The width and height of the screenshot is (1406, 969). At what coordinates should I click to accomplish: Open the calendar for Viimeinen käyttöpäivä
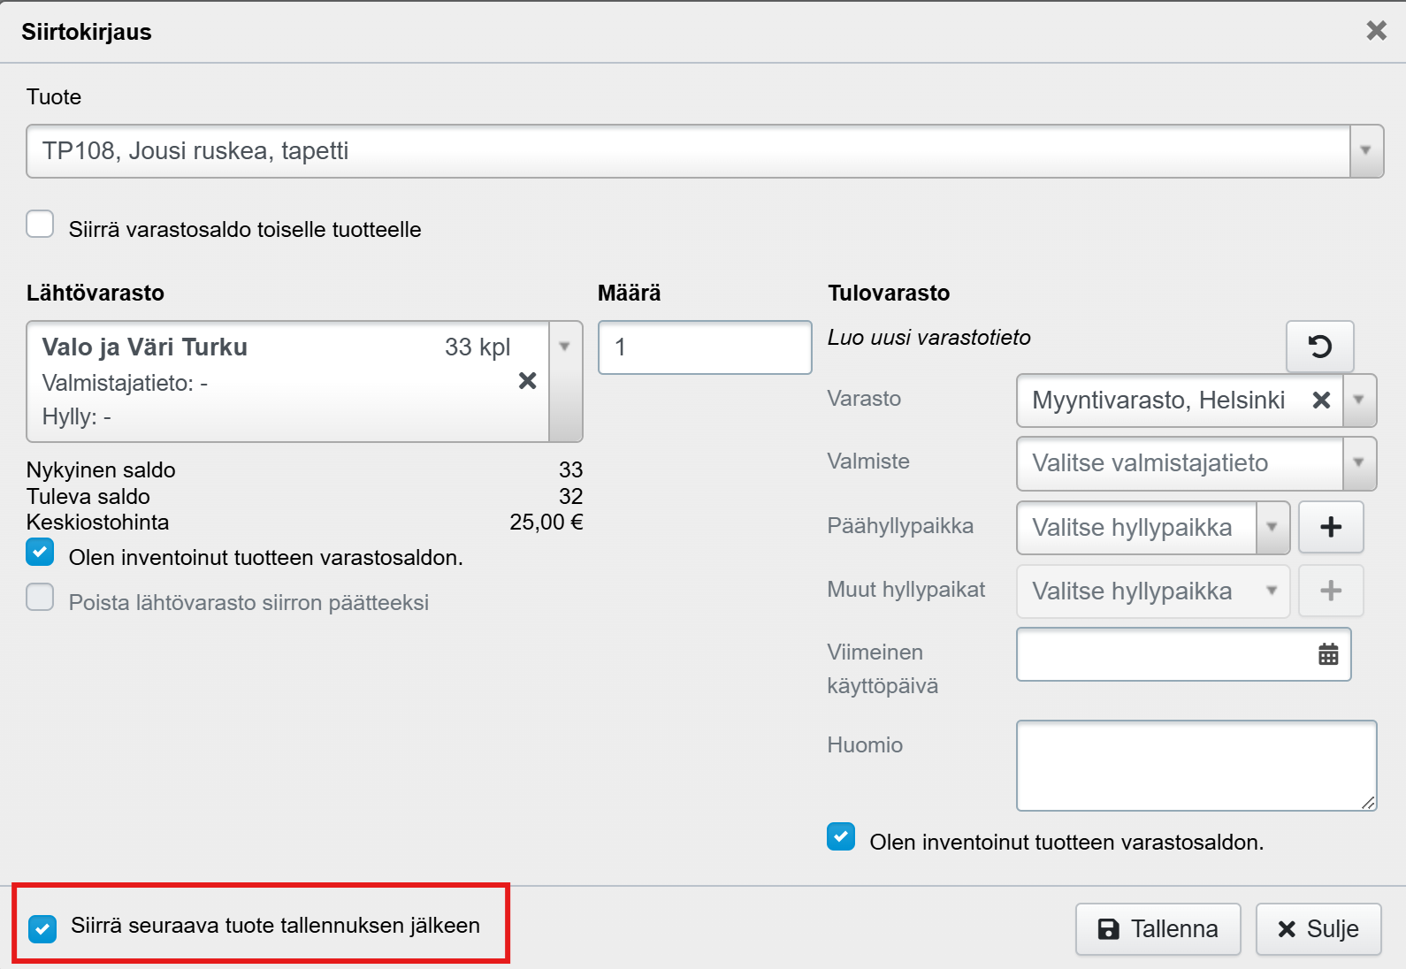point(1328,655)
